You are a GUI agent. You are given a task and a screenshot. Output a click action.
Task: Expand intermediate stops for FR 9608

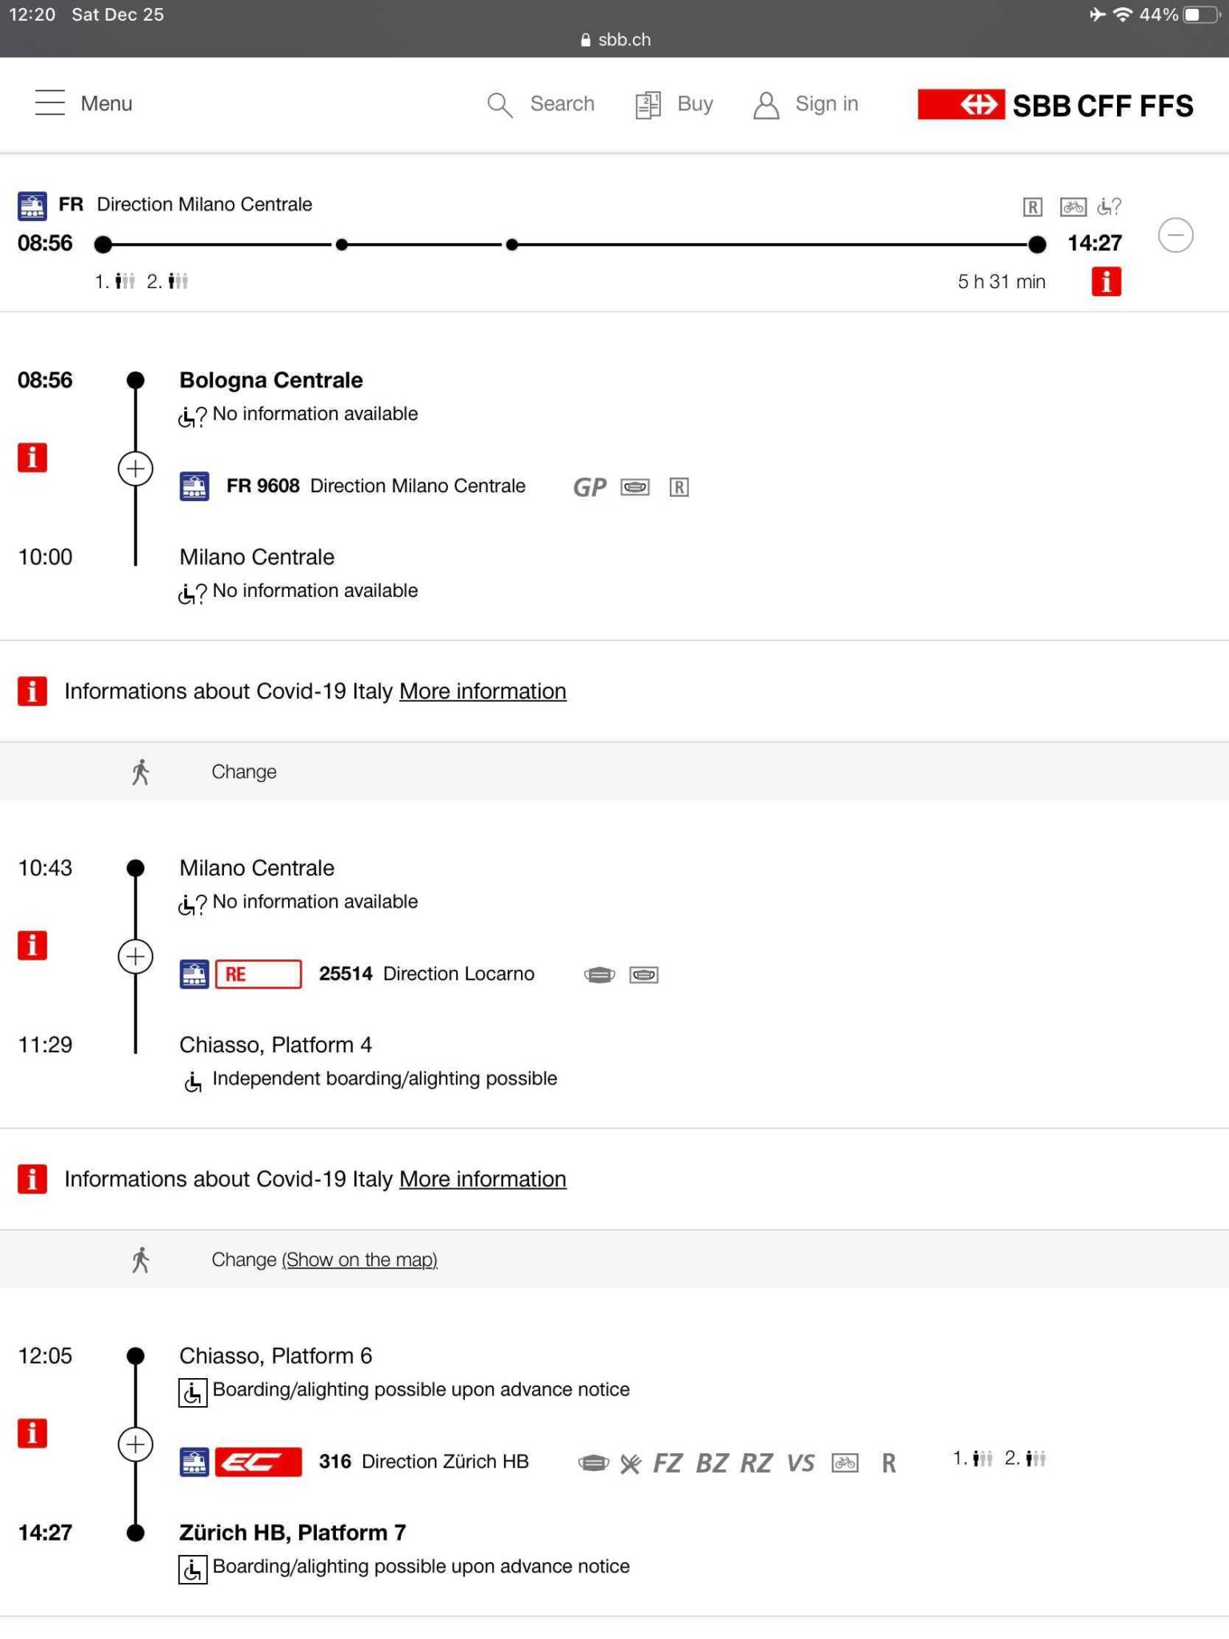pyautogui.click(x=135, y=469)
